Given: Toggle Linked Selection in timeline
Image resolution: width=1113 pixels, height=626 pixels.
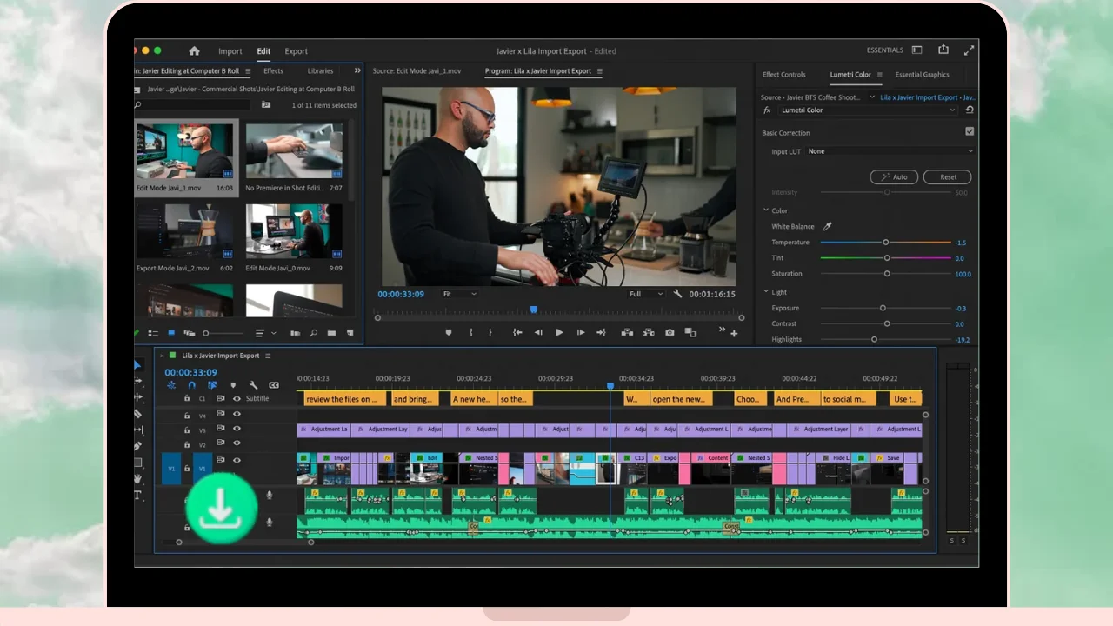Looking at the screenshot, I should tap(212, 385).
